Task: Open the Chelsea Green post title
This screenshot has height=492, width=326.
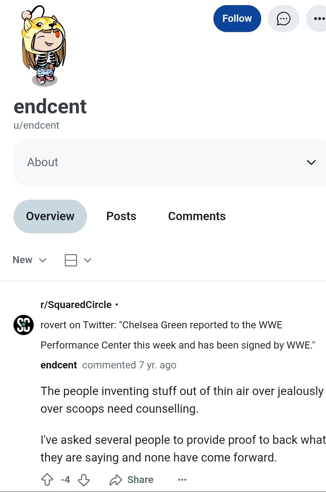Action: (x=177, y=335)
